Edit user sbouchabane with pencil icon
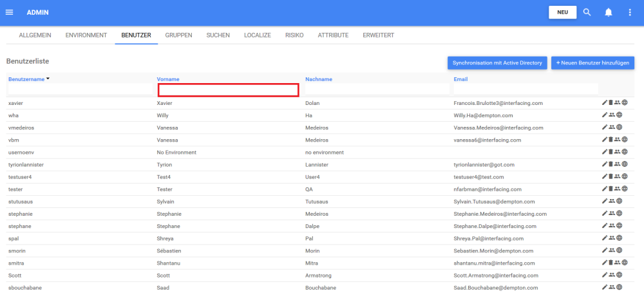The image size is (644, 293). coord(604,287)
